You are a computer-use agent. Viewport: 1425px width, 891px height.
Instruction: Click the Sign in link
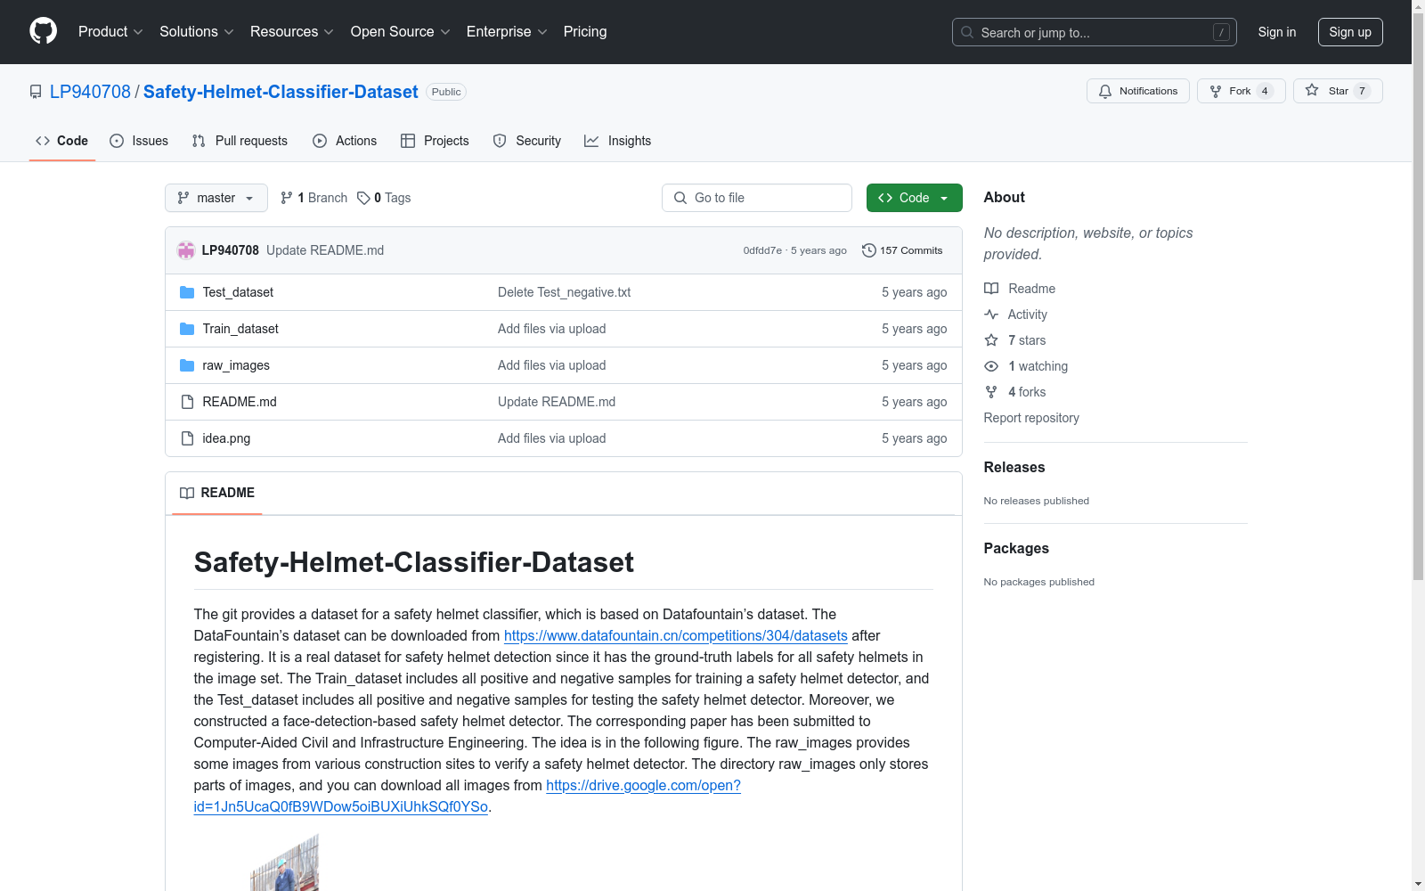[x=1277, y=32]
